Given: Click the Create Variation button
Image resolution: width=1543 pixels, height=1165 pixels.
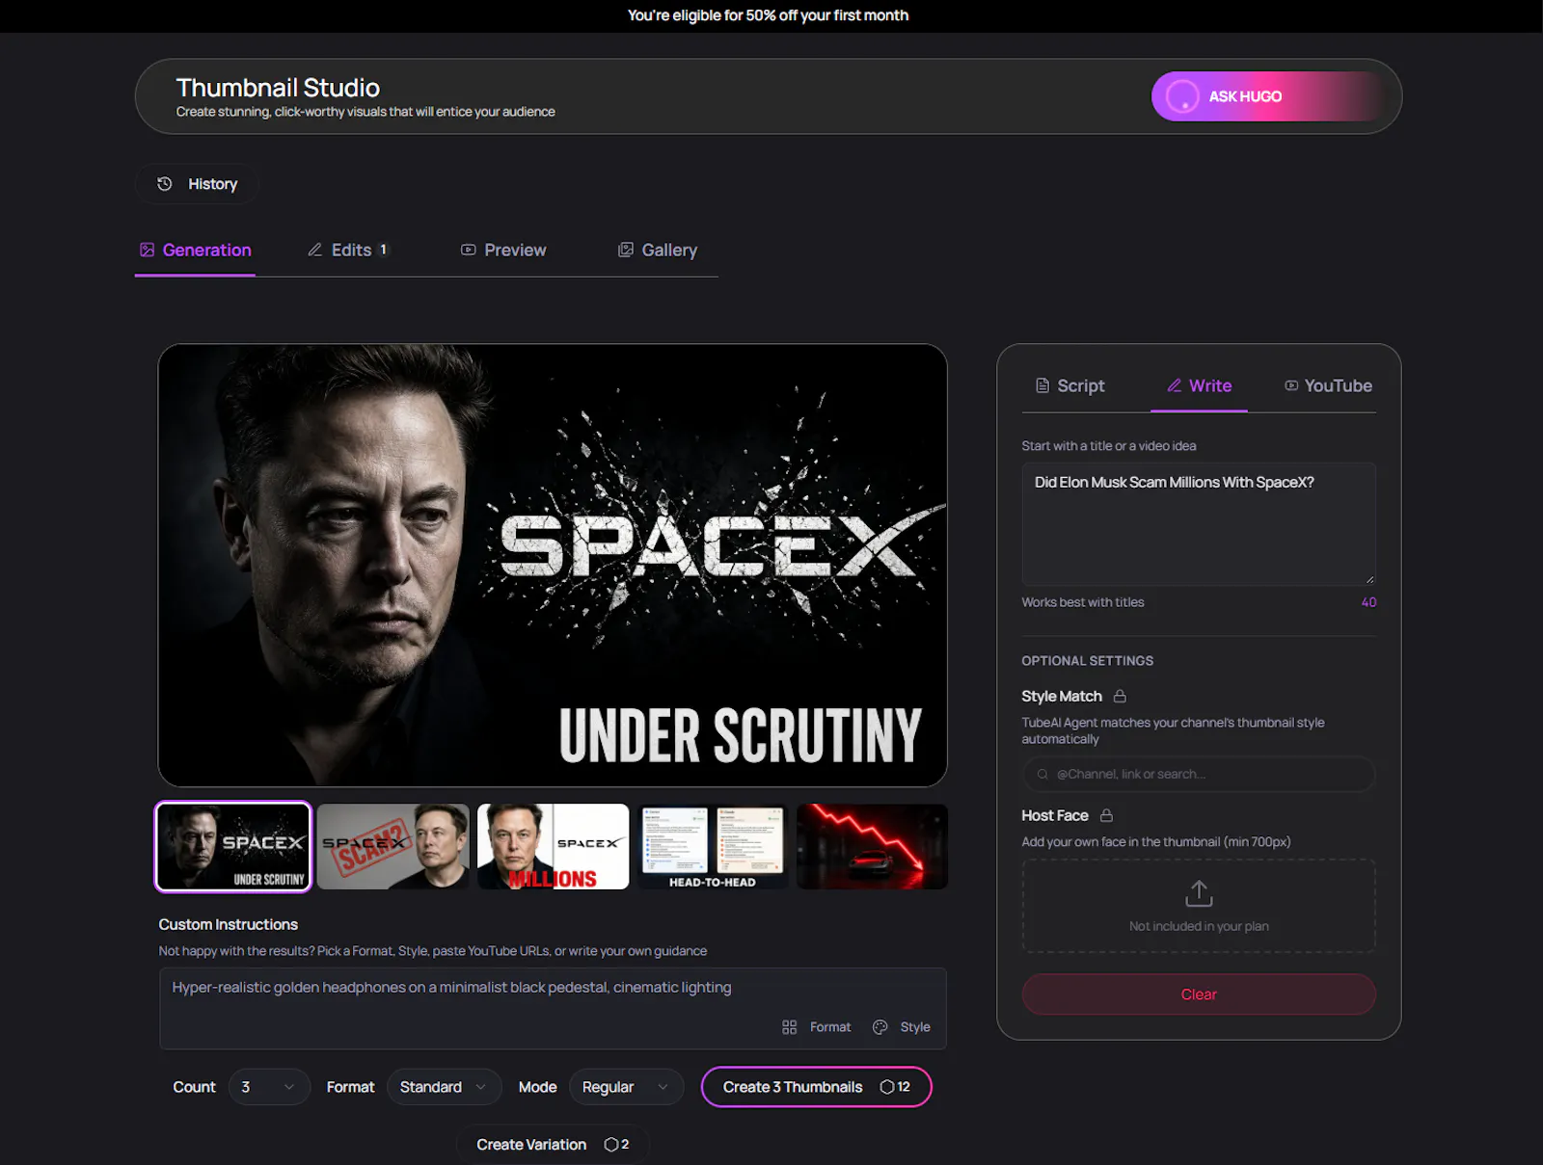Looking at the screenshot, I should [553, 1145].
